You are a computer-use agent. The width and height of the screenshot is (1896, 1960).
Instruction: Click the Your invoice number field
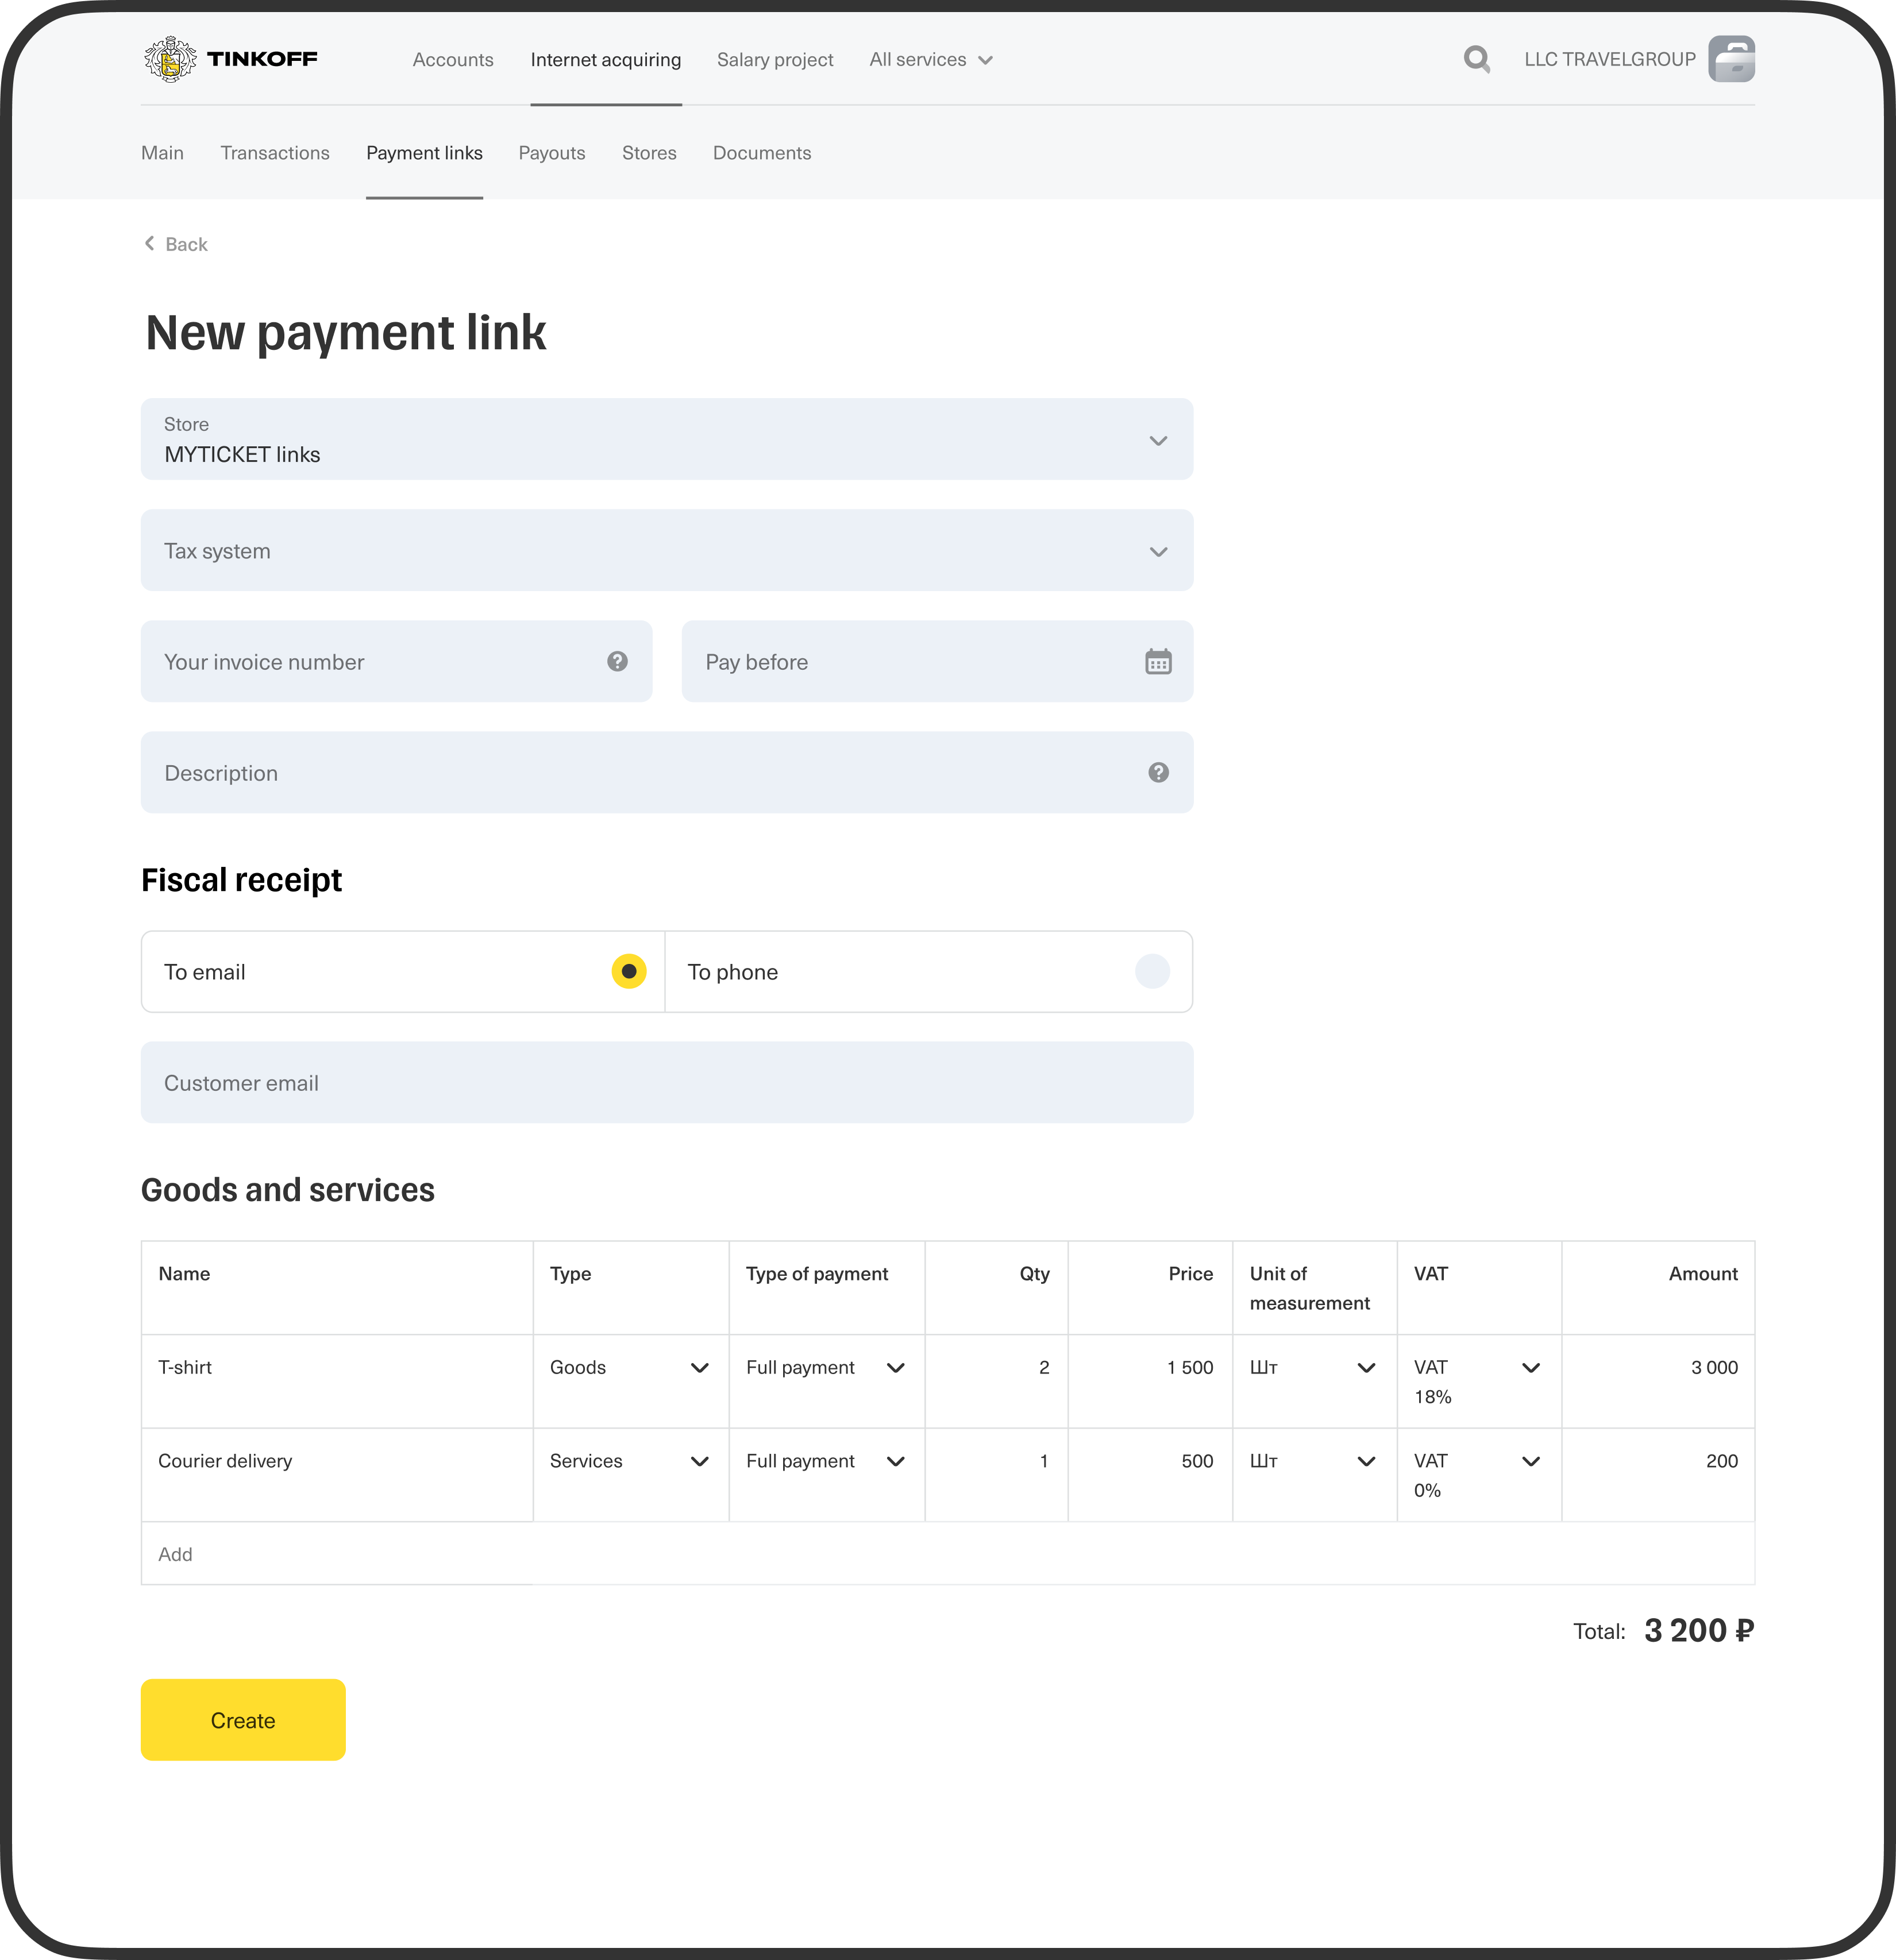pyautogui.click(x=396, y=661)
